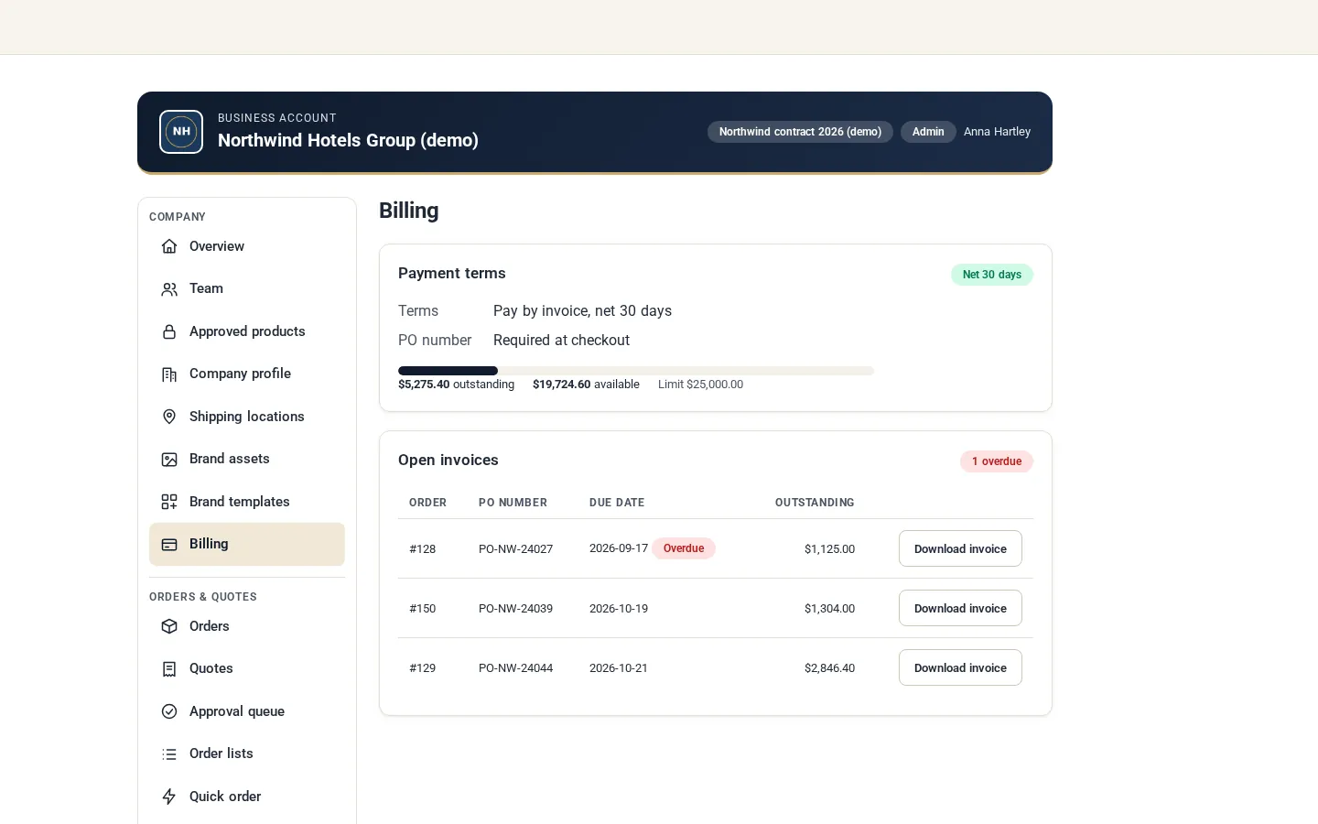Click the $19,724.60 available text
1318x824 pixels.
586,385
